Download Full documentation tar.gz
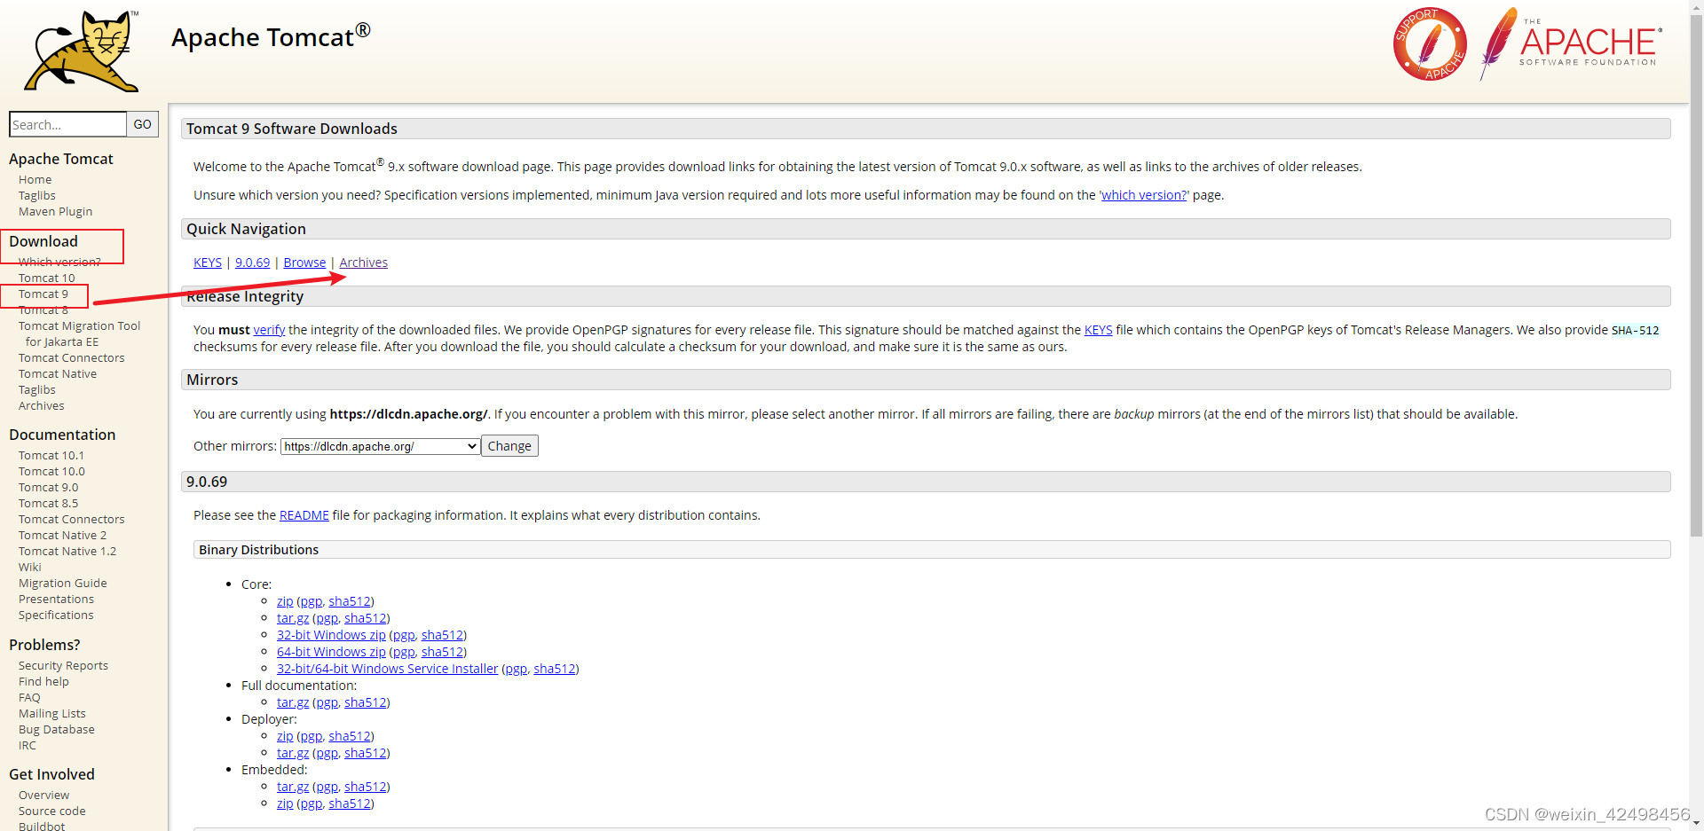 coord(293,702)
